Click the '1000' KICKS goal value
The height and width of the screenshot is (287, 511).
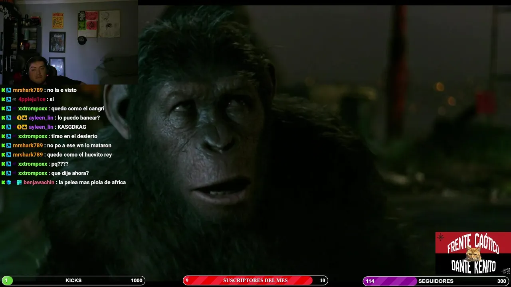pyautogui.click(x=137, y=281)
